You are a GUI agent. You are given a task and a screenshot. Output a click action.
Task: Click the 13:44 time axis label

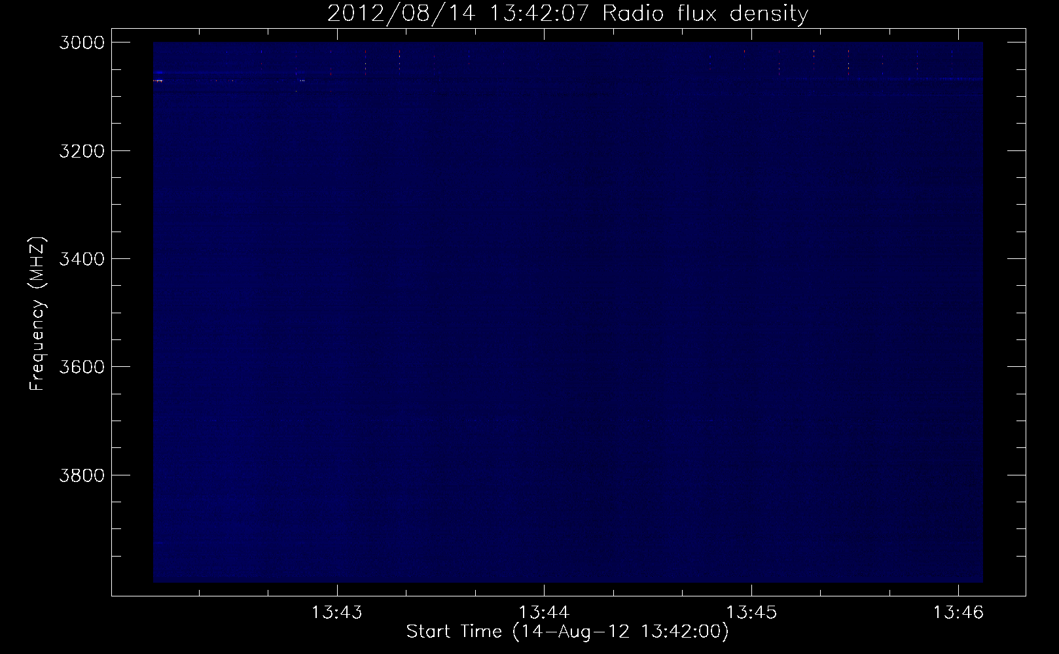544,613
